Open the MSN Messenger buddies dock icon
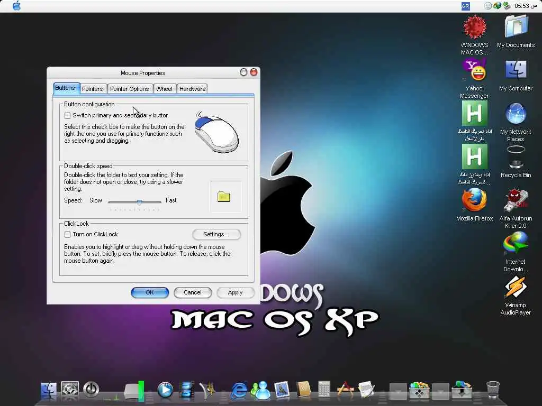This screenshot has width=542, height=406. click(x=260, y=391)
